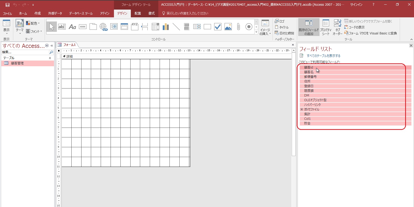Expand the 添付ファイル field
This screenshot has height=207, width=414.
(302, 109)
